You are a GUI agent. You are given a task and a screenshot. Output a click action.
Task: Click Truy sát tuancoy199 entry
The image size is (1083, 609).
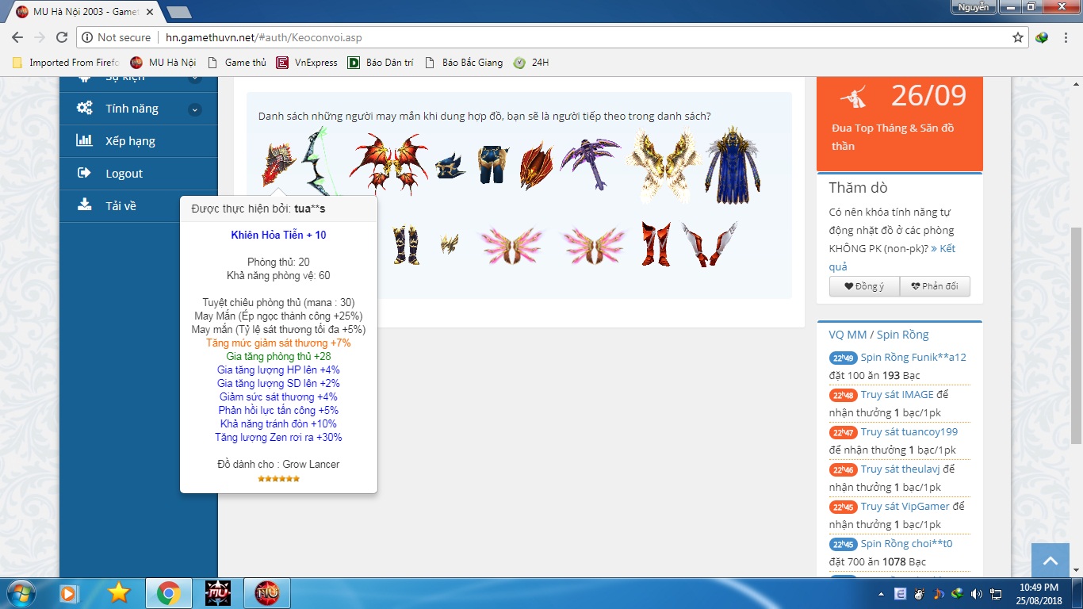coord(909,432)
